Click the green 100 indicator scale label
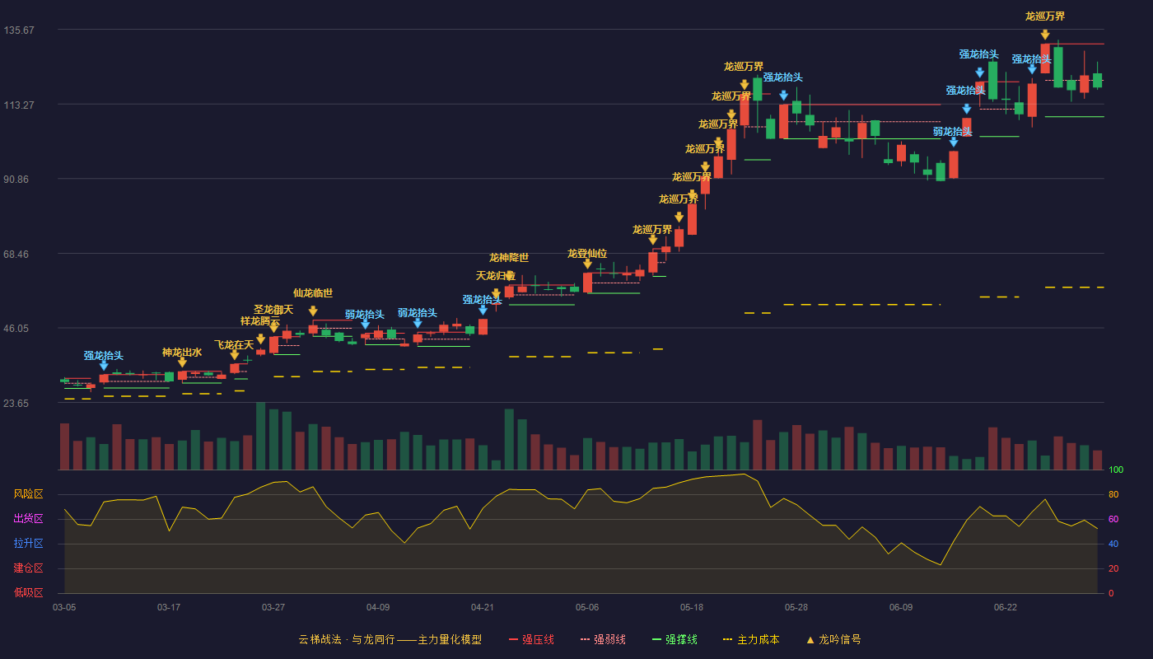The height and width of the screenshot is (659, 1153). [1116, 470]
